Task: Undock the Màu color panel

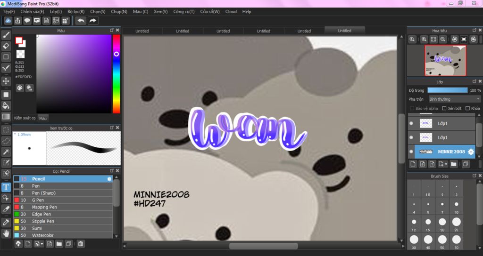Action: (x=112, y=30)
